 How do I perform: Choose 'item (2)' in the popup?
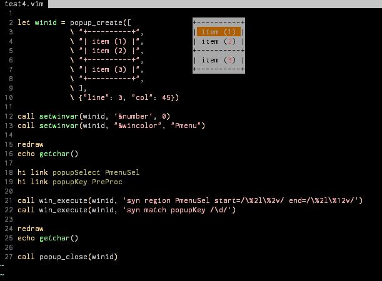point(219,41)
